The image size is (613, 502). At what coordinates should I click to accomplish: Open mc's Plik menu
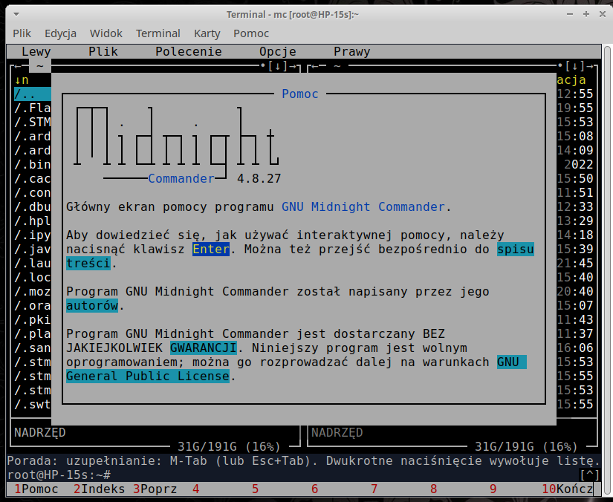click(x=103, y=51)
